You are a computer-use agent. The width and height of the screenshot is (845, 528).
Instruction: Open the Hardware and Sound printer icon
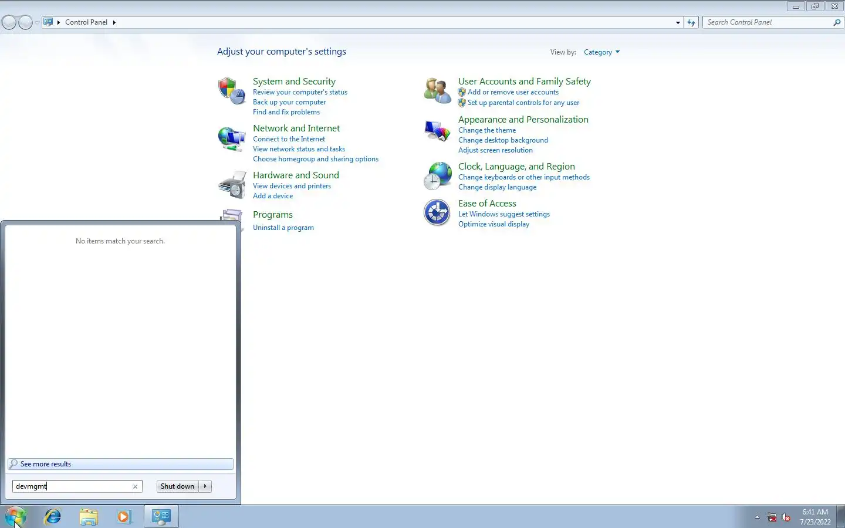pyautogui.click(x=231, y=185)
